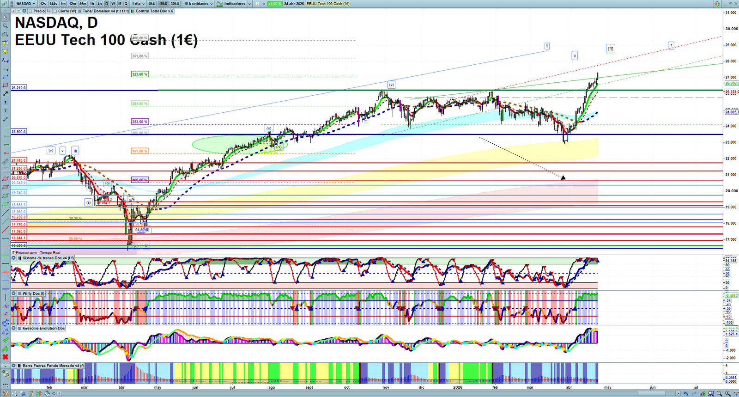Close the Willy Doc indicator panel
The height and width of the screenshot is (397, 739).
click(x=14, y=293)
